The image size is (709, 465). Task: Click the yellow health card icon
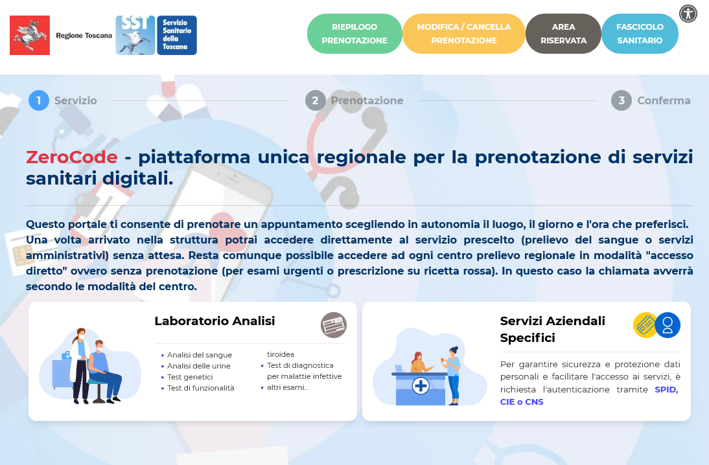(x=645, y=325)
